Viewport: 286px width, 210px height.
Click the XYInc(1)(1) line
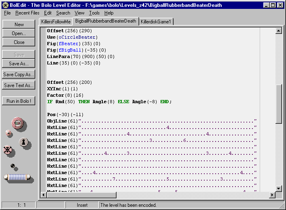(x=62, y=89)
